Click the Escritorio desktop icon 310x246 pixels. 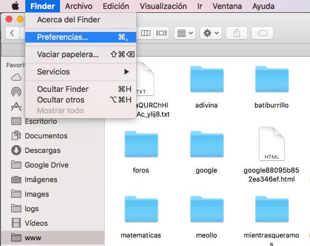16,121
